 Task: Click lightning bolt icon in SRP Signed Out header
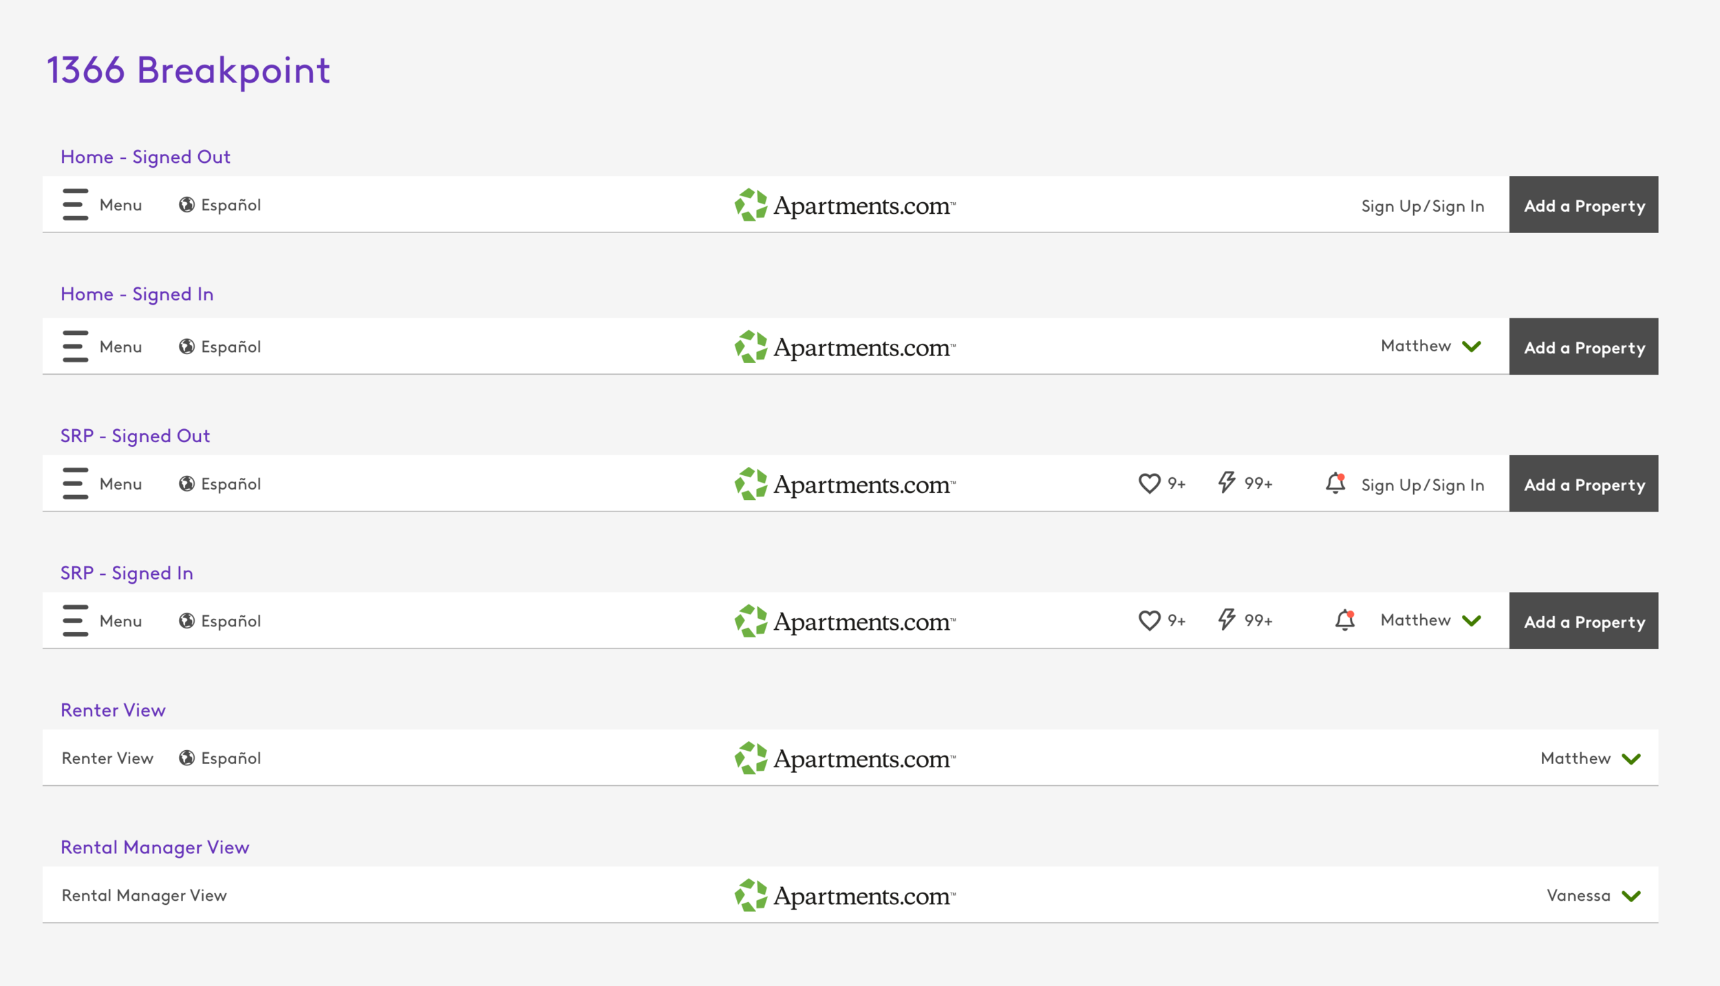1227,482
